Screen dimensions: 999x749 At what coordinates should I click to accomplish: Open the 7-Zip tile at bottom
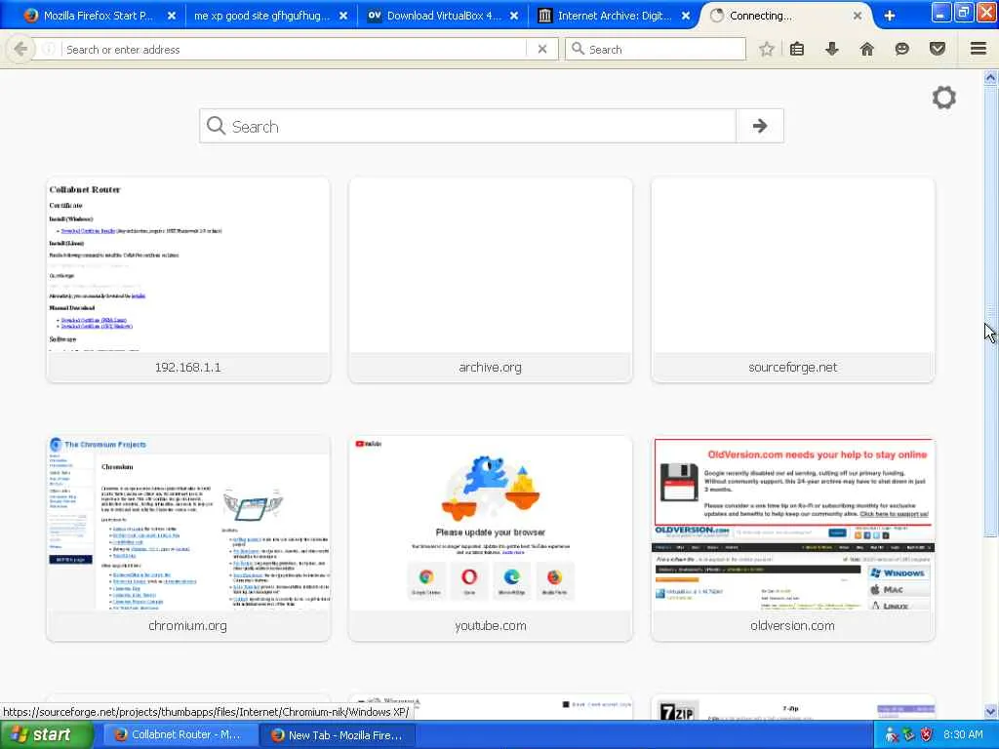(792, 708)
